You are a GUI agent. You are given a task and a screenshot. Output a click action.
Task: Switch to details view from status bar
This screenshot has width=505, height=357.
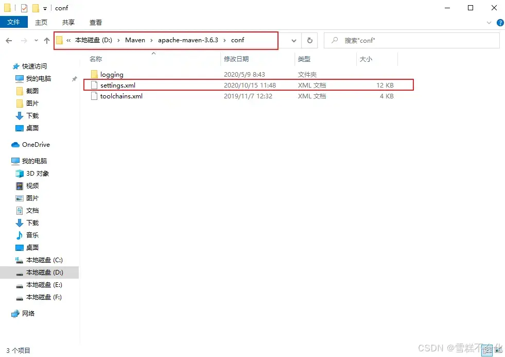pos(487,350)
